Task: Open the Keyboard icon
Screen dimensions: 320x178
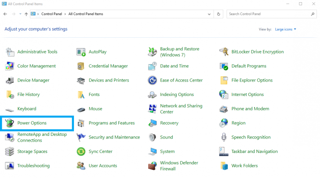Action: pyautogui.click(x=10, y=110)
